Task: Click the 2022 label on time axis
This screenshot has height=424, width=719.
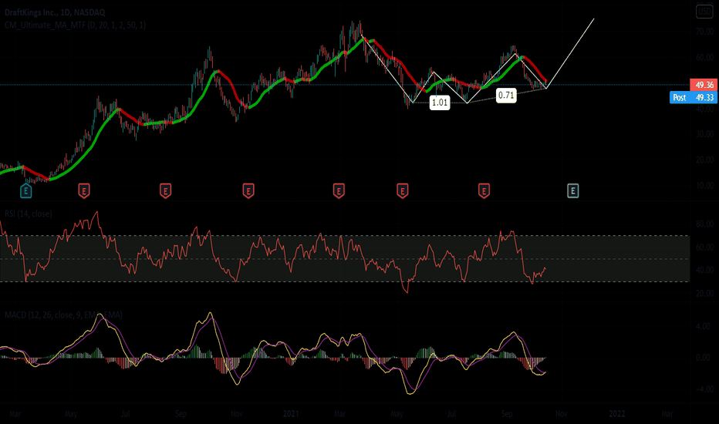Action: tap(617, 414)
